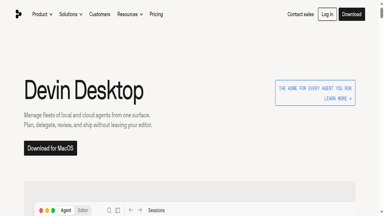The width and height of the screenshot is (384, 216).
Task: Click the red window dot in preview
Action: (41, 211)
